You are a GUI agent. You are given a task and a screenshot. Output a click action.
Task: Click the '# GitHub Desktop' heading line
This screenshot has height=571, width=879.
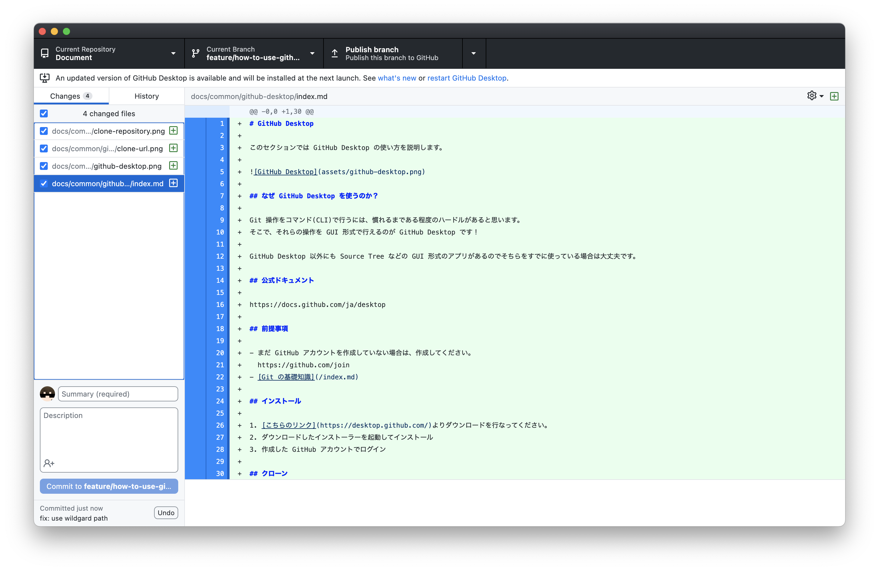click(282, 123)
